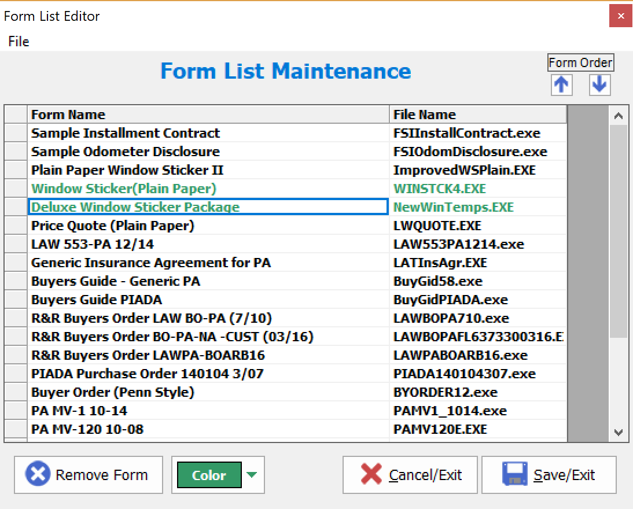Viewport: 633px width, 509px height.
Task: Click the Save/Exit button
Action: 549,474
